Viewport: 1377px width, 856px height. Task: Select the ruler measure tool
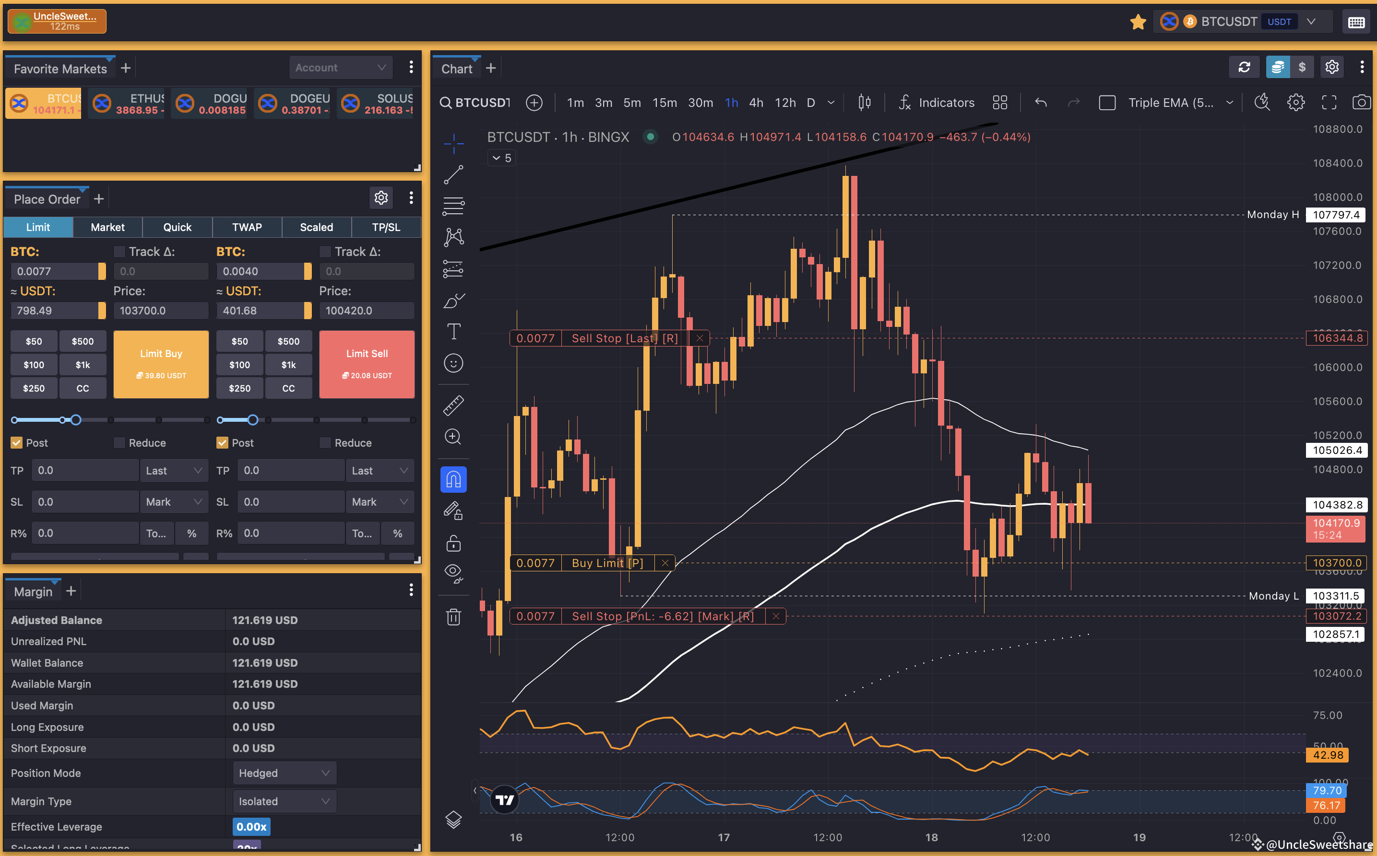[x=453, y=405]
